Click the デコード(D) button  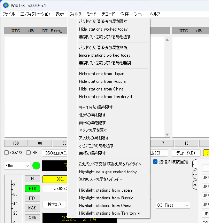point(186,153)
